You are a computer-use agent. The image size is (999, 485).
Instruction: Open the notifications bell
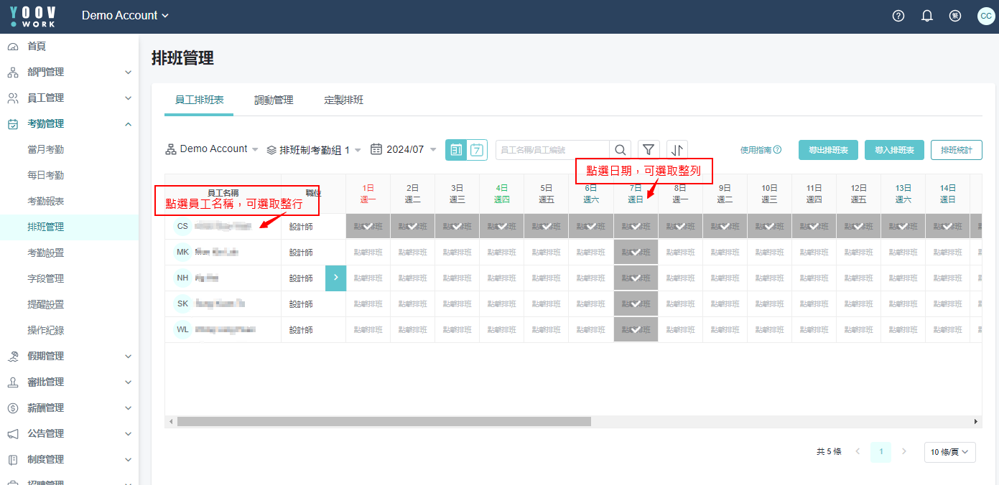(926, 16)
